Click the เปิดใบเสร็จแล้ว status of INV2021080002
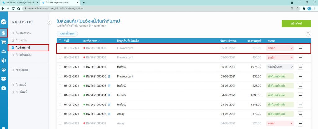The height and width of the screenshot is (129, 318). [x=280, y=114]
